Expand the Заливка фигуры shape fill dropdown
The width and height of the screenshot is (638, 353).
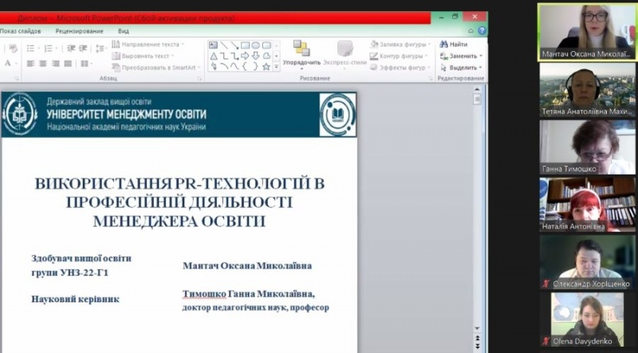coord(428,45)
